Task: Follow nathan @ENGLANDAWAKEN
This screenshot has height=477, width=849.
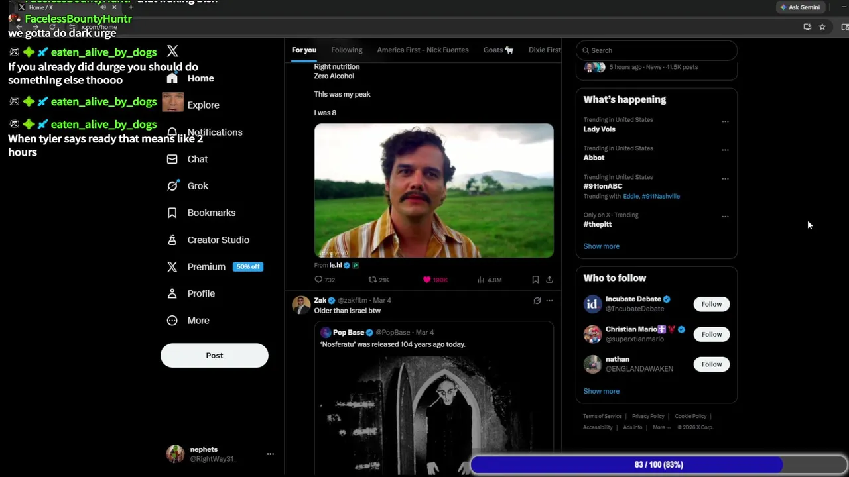Action: coord(711,364)
